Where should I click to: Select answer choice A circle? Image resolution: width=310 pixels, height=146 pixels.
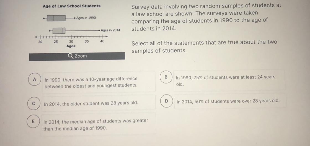click(35, 79)
